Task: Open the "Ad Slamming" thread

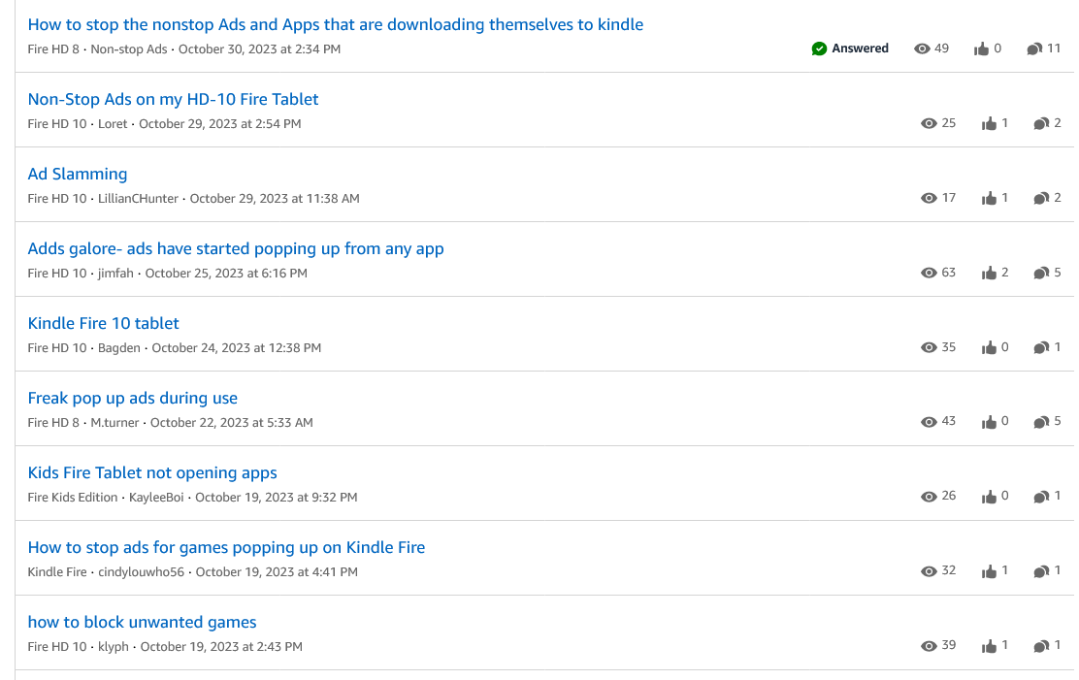Action: pos(78,174)
